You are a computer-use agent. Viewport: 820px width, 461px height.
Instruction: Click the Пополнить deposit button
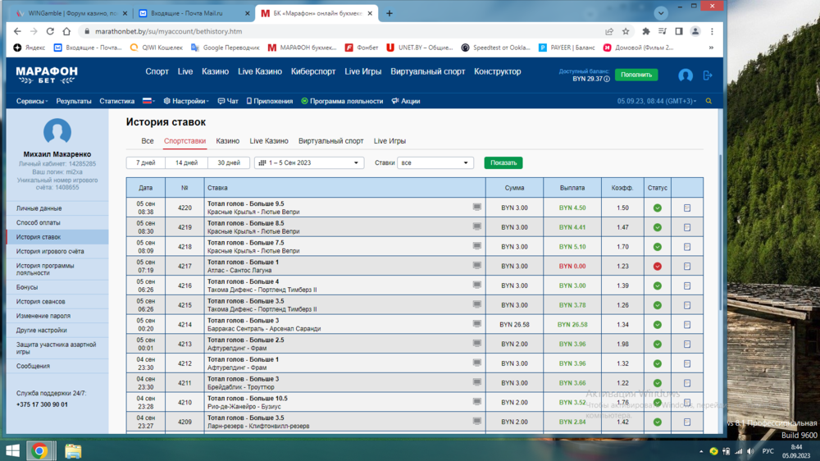[636, 75]
